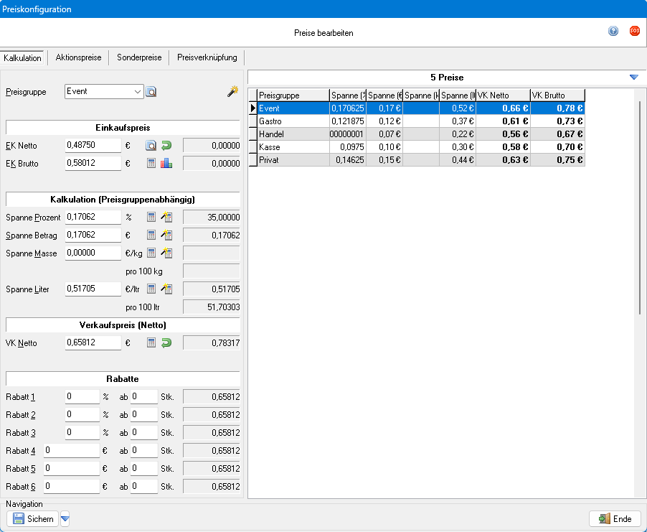Switch to the Aktionspreise tab

(x=78, y=57)
